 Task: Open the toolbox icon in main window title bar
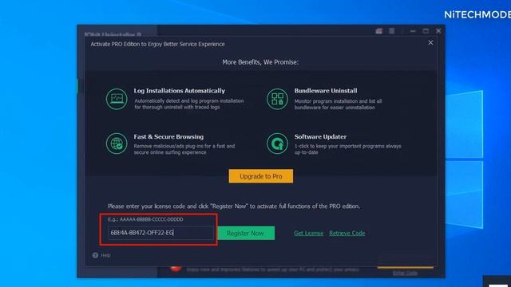pos(378,31)
